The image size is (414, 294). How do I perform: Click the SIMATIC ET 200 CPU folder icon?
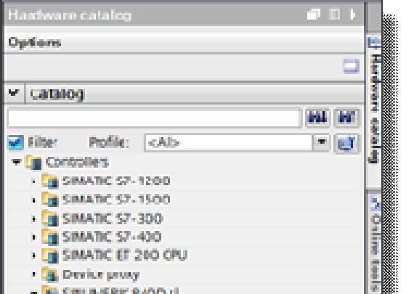50,256
